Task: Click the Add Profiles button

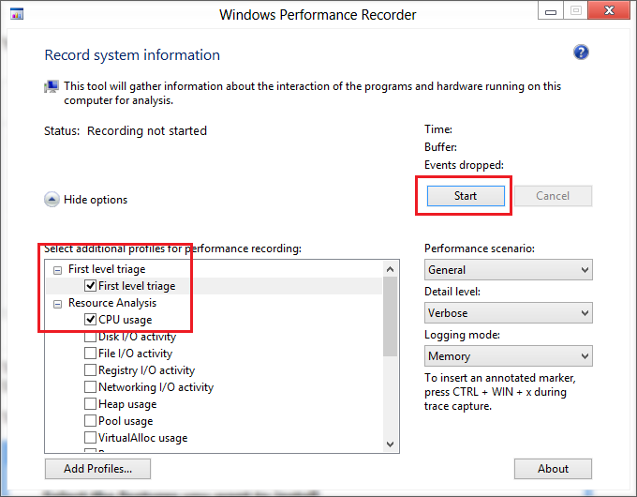Action: 97,469
